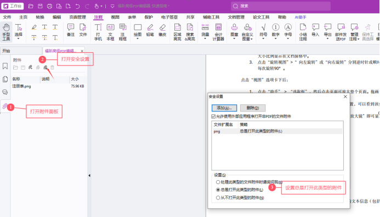Expand the 管理注释 manage comments dropdown
Viewport: 380px width, 217px height.
358,39
